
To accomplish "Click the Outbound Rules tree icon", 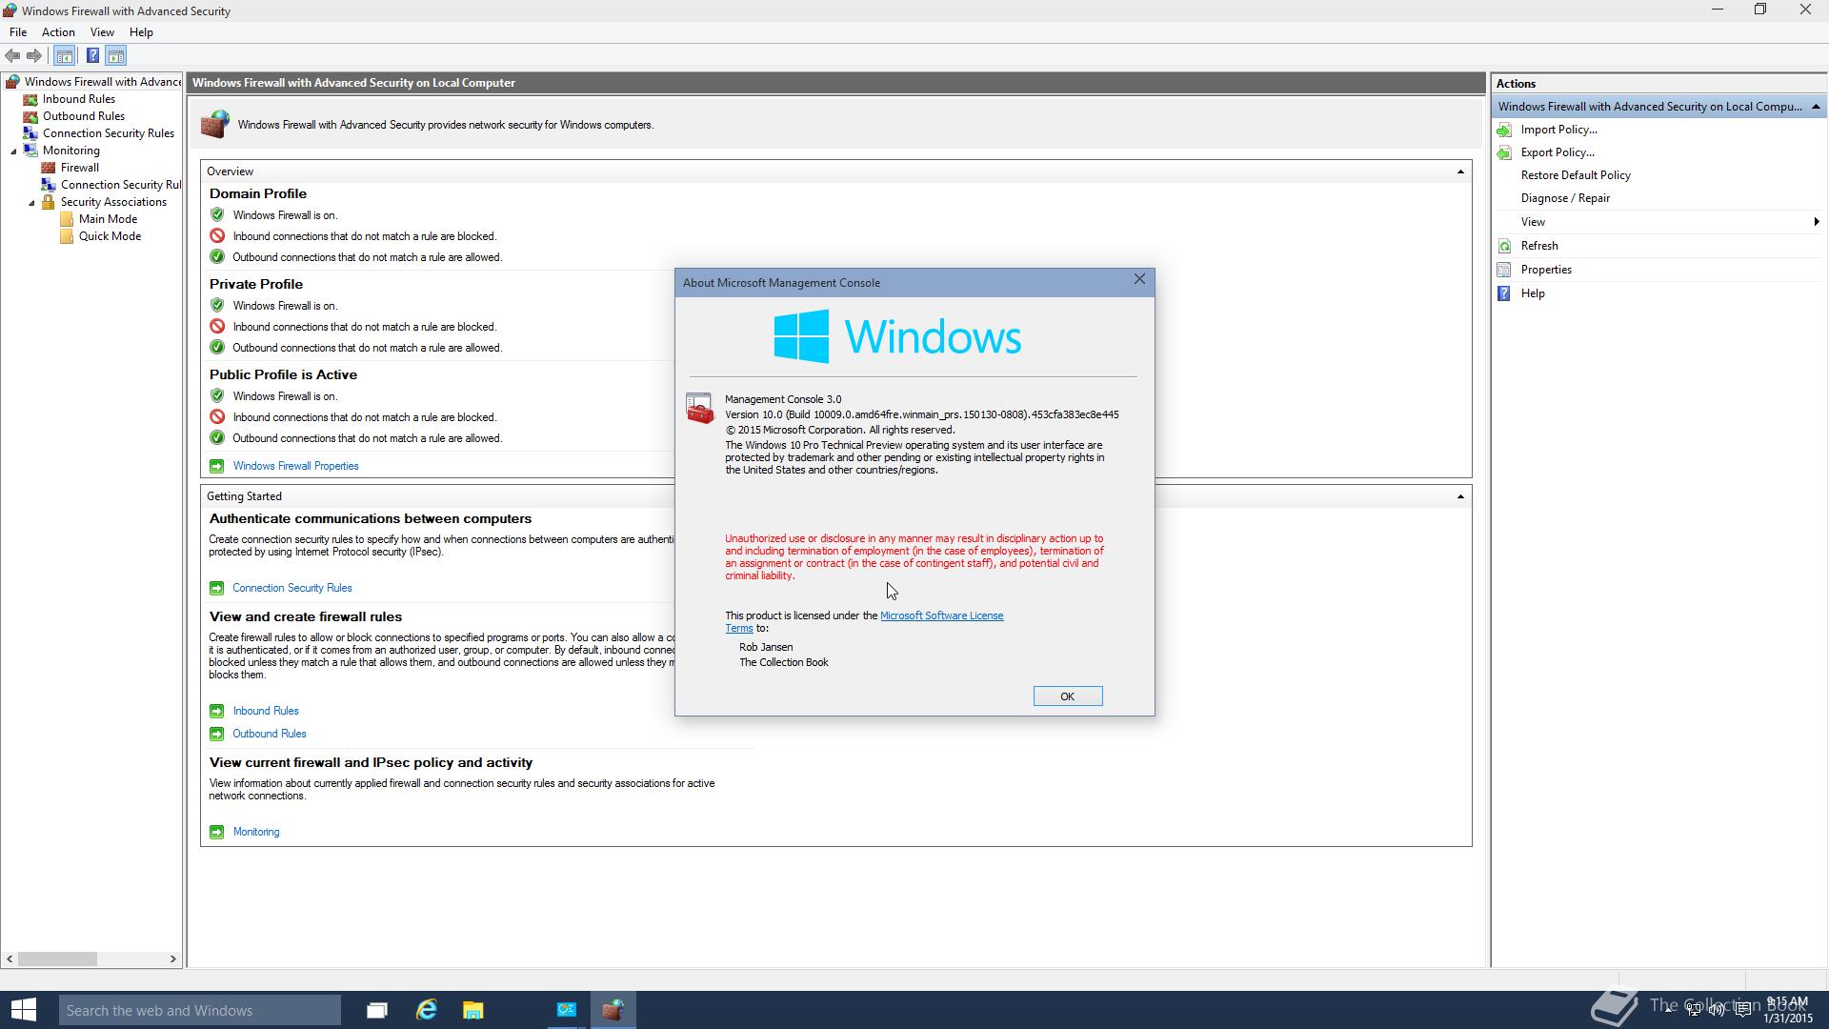I will [x=30, y=116].
